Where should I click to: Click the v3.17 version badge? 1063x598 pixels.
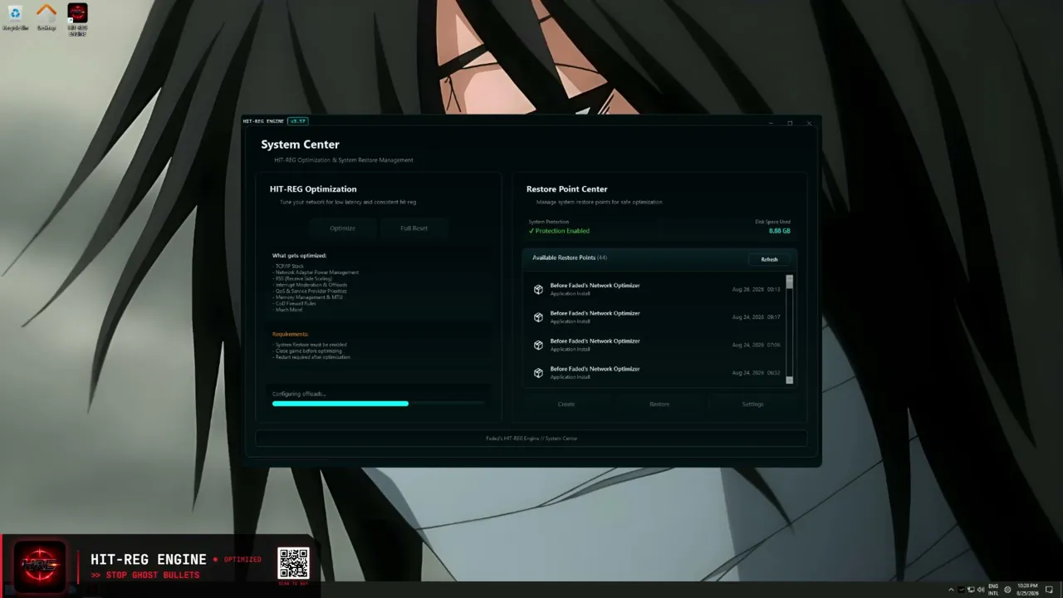pos(298,121)
